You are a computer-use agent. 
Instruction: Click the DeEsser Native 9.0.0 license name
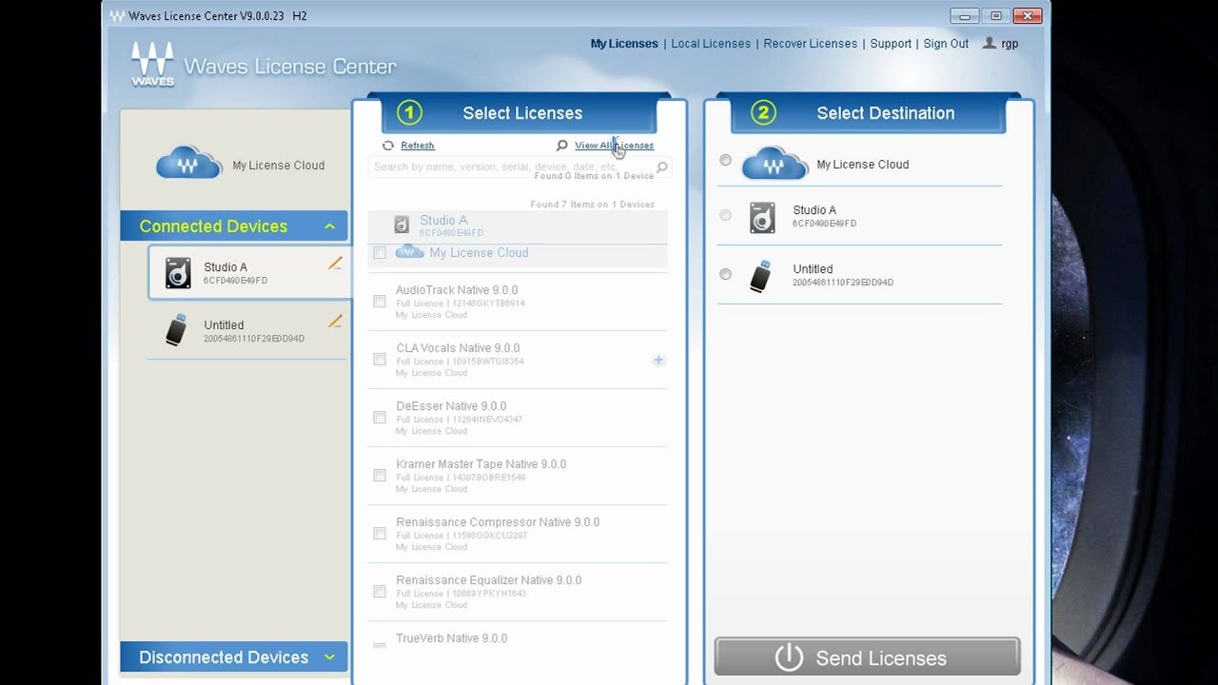451,406
